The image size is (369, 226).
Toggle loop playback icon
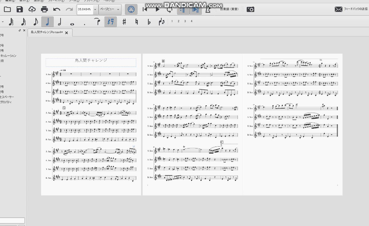(x=169, y=10)
